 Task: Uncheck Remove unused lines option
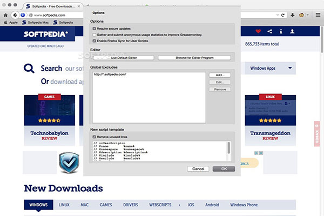click(94, 137)
